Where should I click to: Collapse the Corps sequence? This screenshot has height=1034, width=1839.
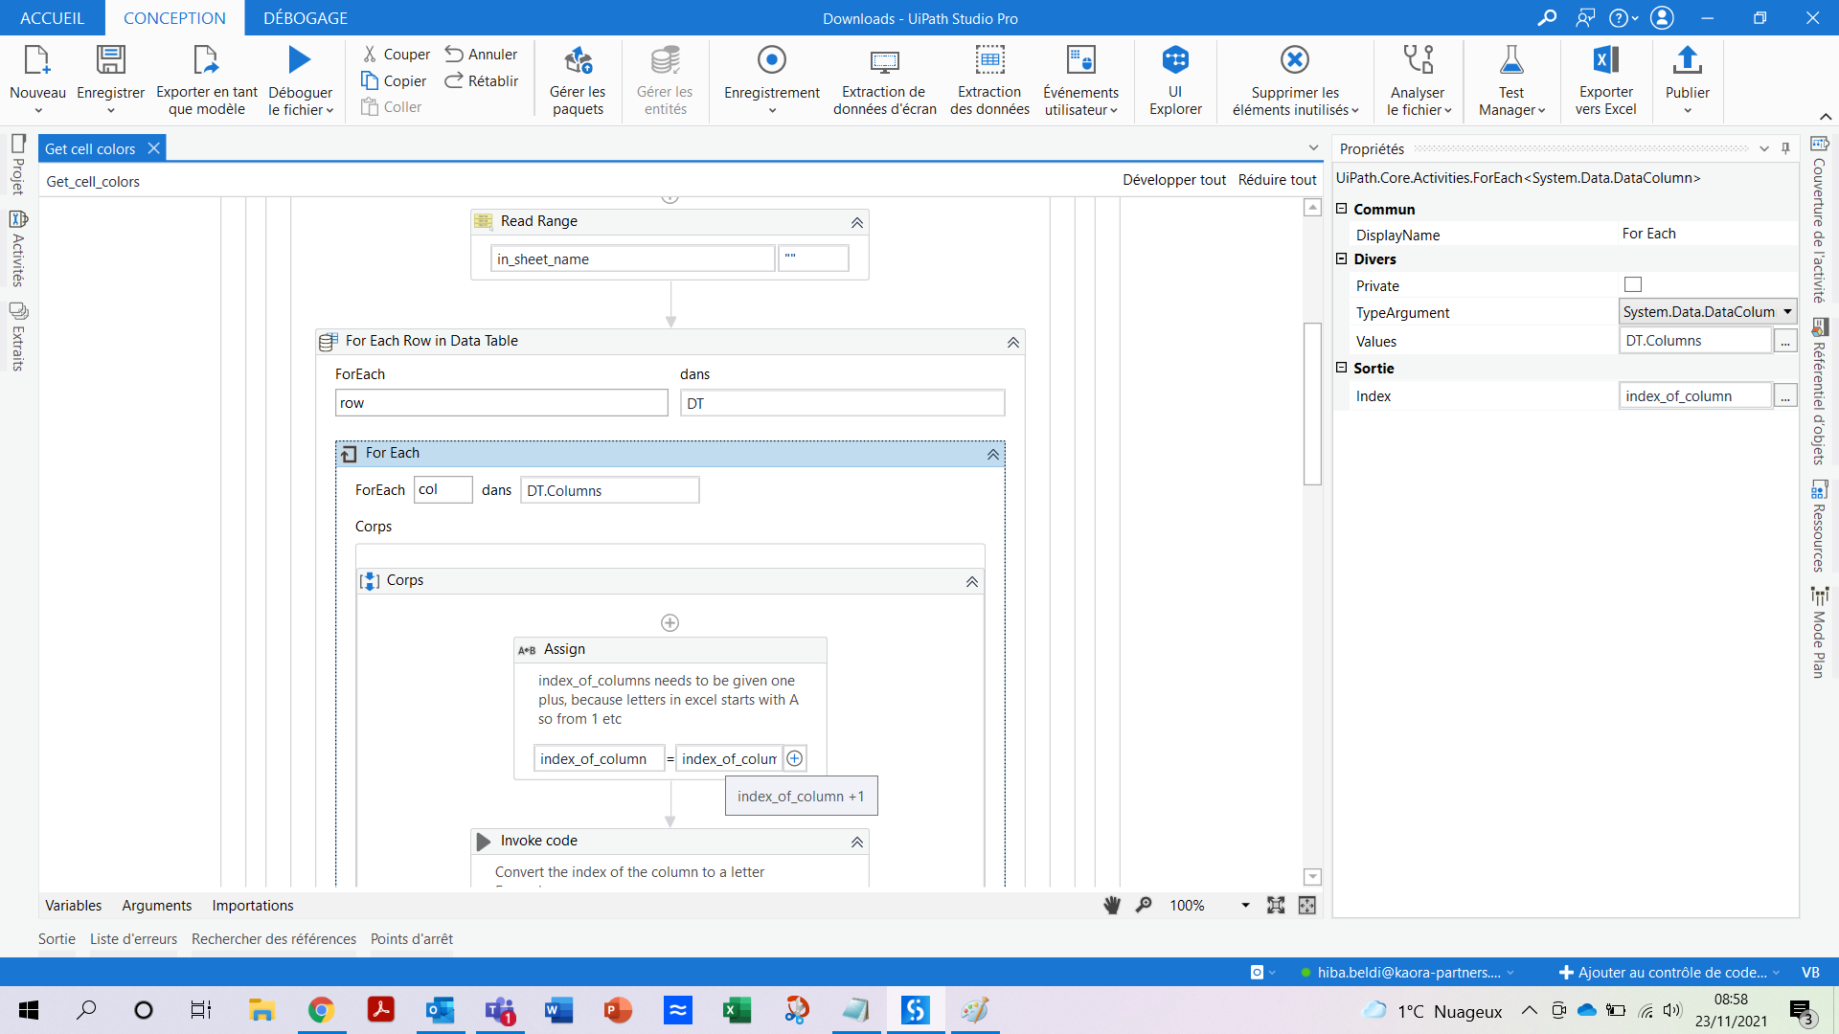point(972,582)
